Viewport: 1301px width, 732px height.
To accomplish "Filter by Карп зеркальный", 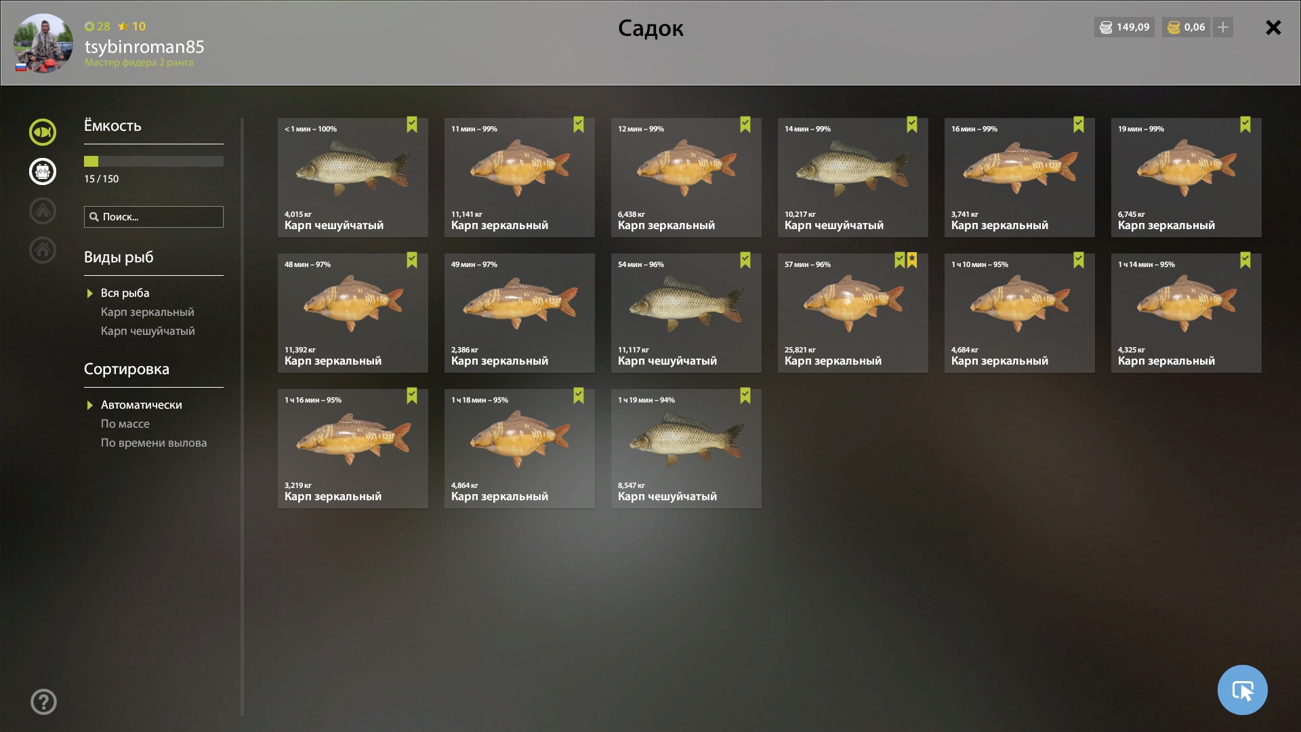I will tap(147, 312).
